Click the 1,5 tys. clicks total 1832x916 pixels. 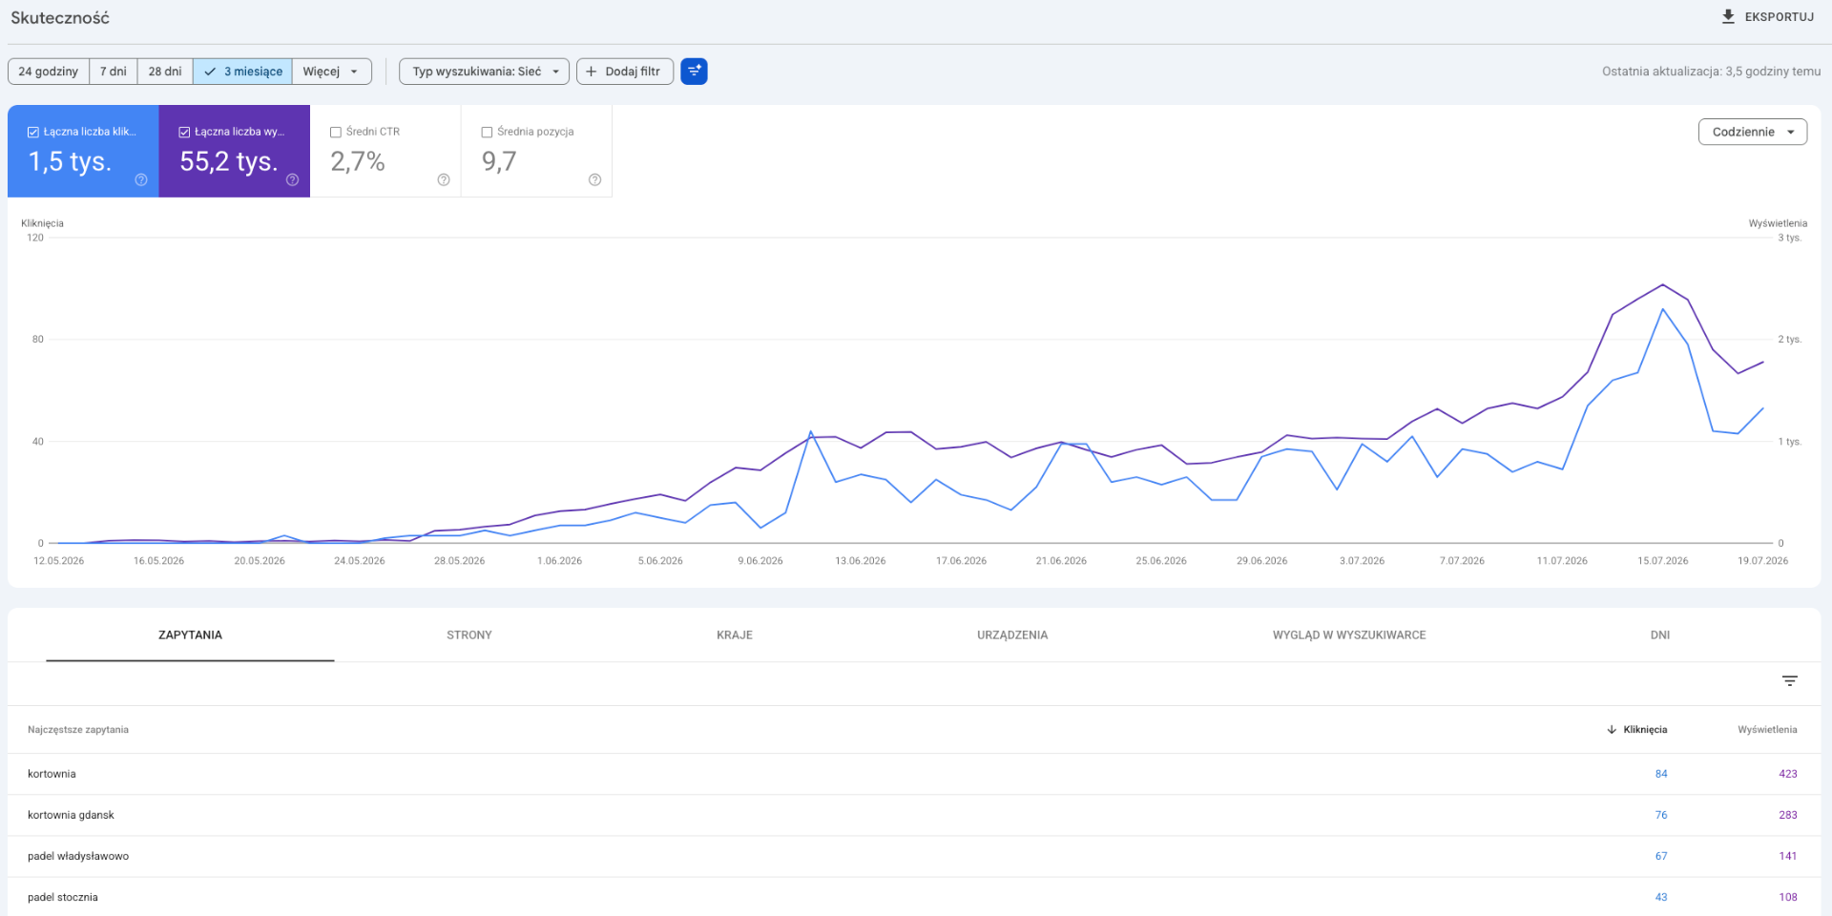point(70,161)
